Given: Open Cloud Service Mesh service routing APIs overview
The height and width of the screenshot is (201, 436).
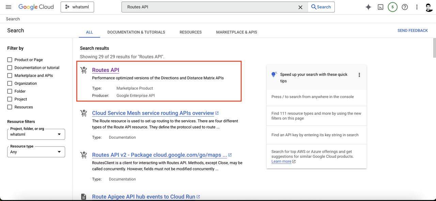Looking at the screenshot, I should 153,113.
